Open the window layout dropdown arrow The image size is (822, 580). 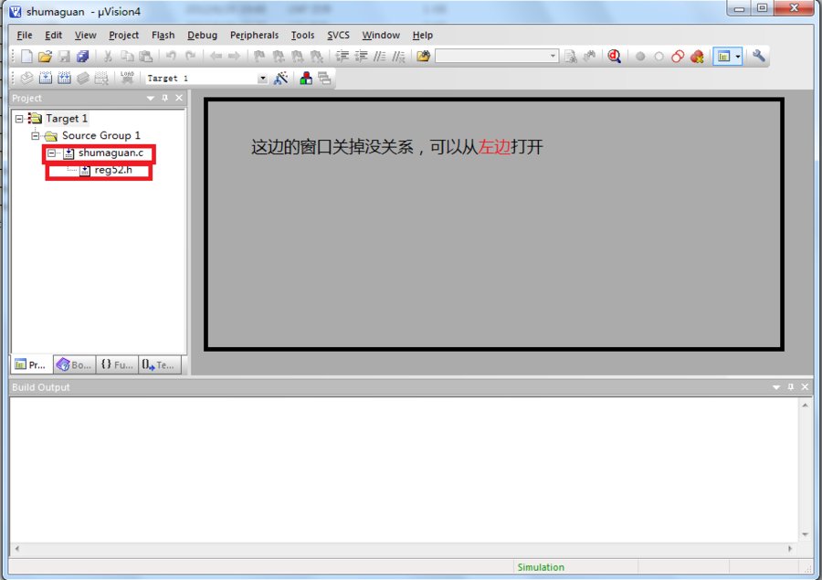pyautogui.click(x=737, y=56)
